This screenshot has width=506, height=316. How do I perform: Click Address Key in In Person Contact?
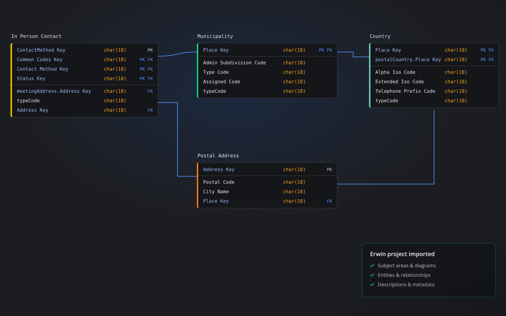click(85, 110)
